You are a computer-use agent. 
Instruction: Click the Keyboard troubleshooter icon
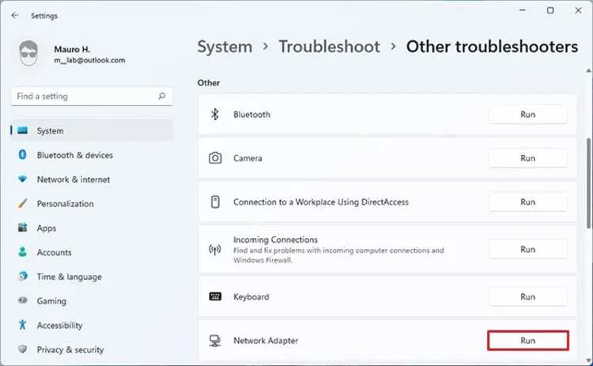coord(215,296)
